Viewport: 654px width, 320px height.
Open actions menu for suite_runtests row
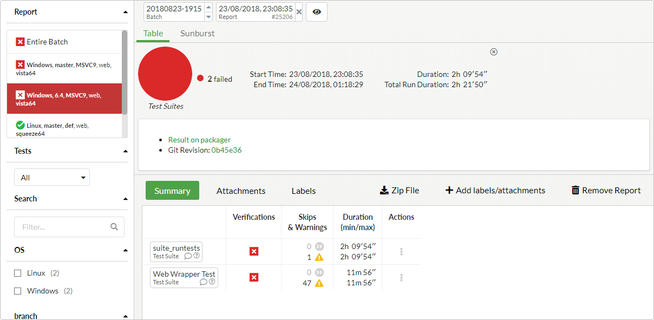click(x=401, y=252)
